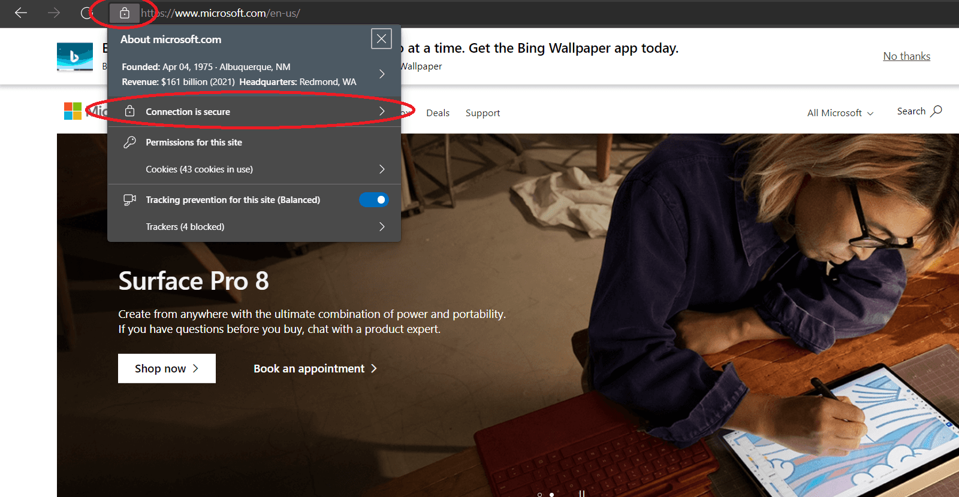
Task: Click the Microsoft four-color logo
Action: (73, 111)
